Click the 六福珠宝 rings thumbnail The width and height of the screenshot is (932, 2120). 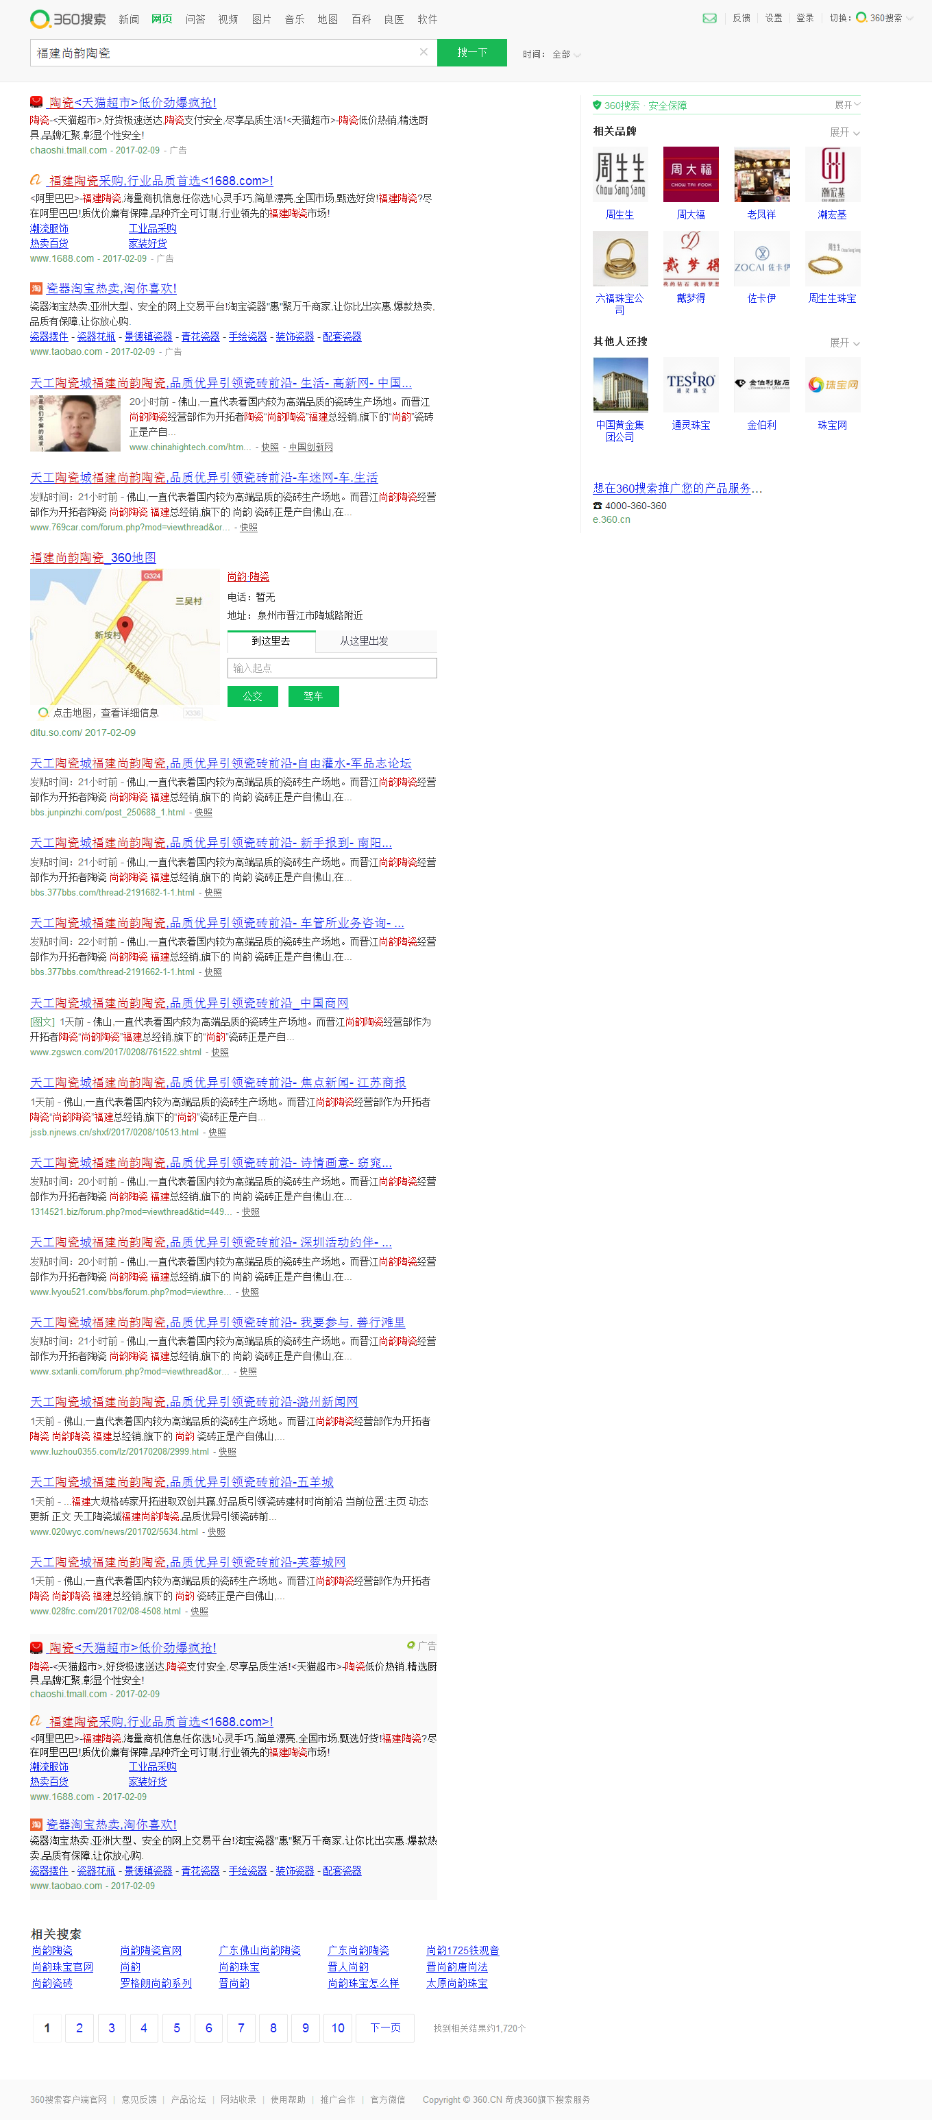pyautogui.click(x=620, y=258)
